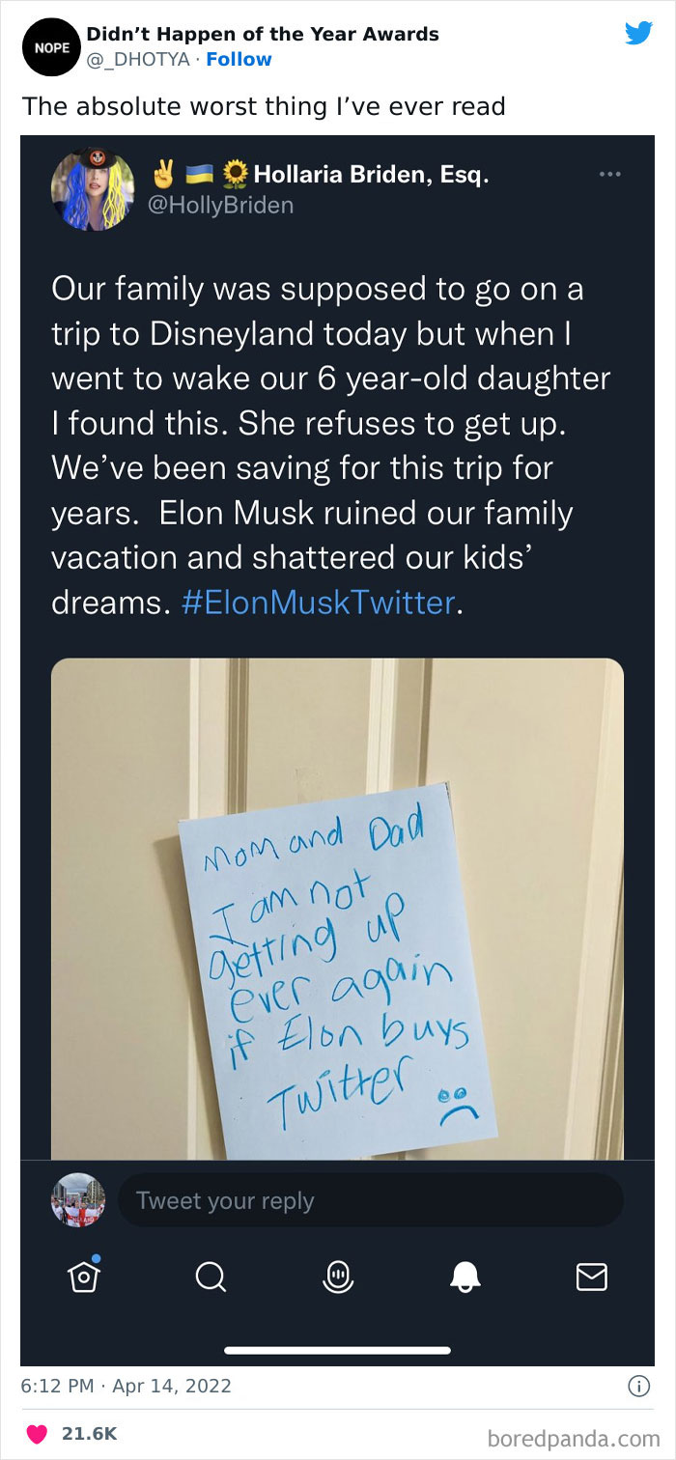This screenshot has width=676, height=1460.
Task: Click the 6:12 PM Apr 14 timestamp
Action: pyautogui.click(x=127, y=1386)
